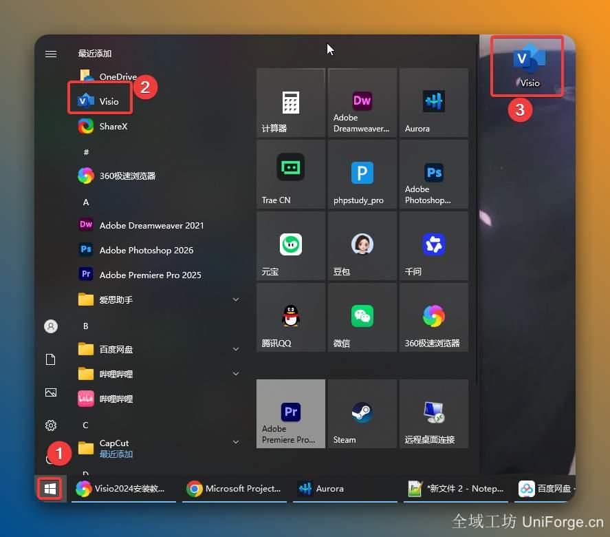
Task: Switch to Aurora taskbar window
Action: 345,489
